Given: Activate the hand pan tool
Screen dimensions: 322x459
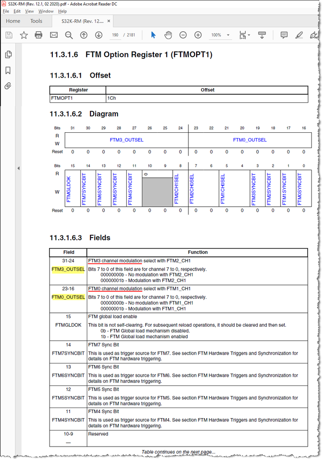Looking at the screenshot, I should (168, 35).
